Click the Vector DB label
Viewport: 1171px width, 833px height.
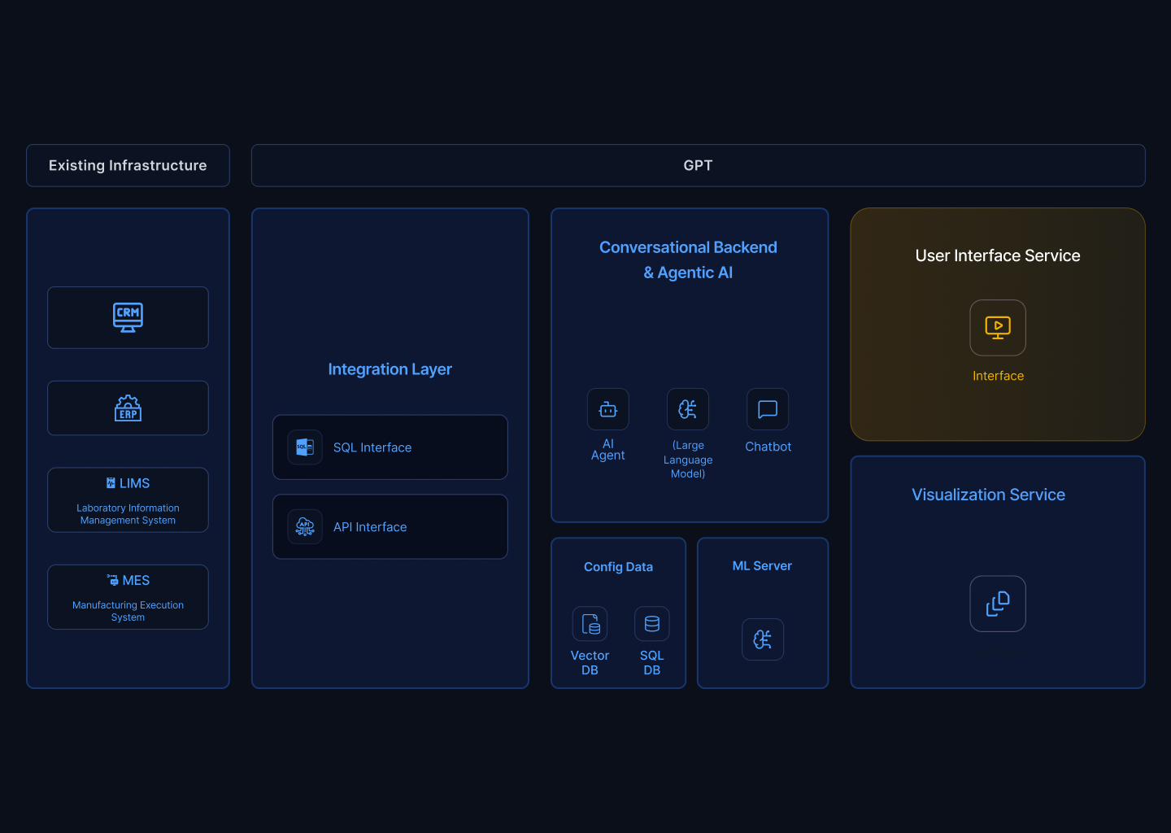[x=590, y=663]
